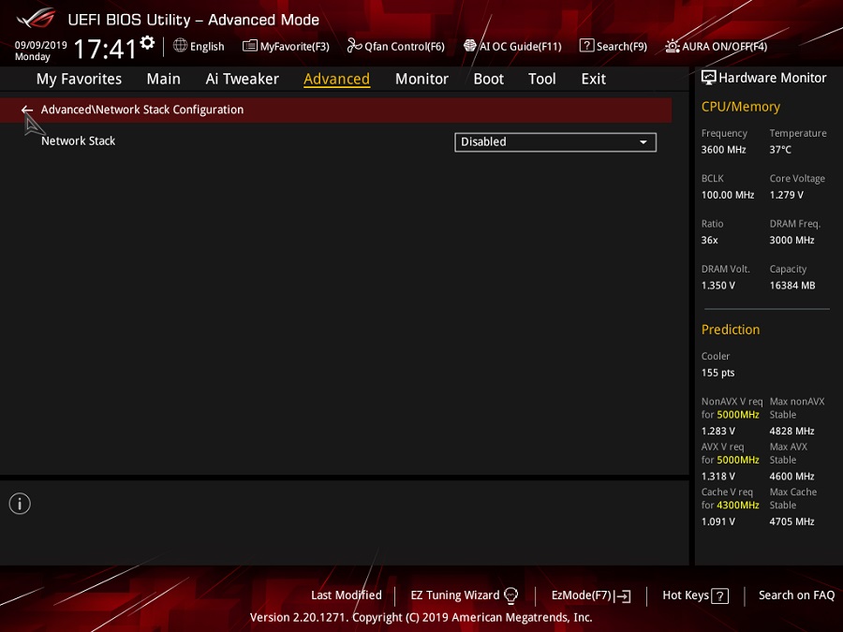Screen dimensions: 843x632
Task: Select the Advanced tab
Action: [x=336, y=79]
